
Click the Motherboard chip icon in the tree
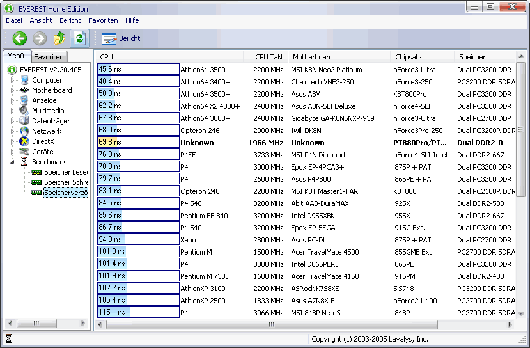tap(24, 90)
